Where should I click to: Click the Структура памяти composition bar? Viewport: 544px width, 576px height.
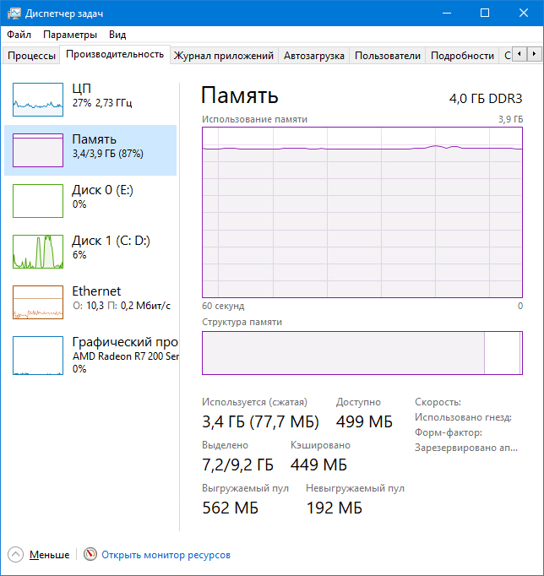click(x=362, y=353)
